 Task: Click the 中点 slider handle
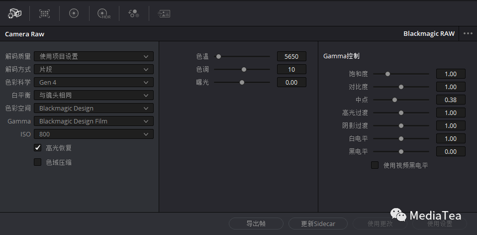(394, 100)
